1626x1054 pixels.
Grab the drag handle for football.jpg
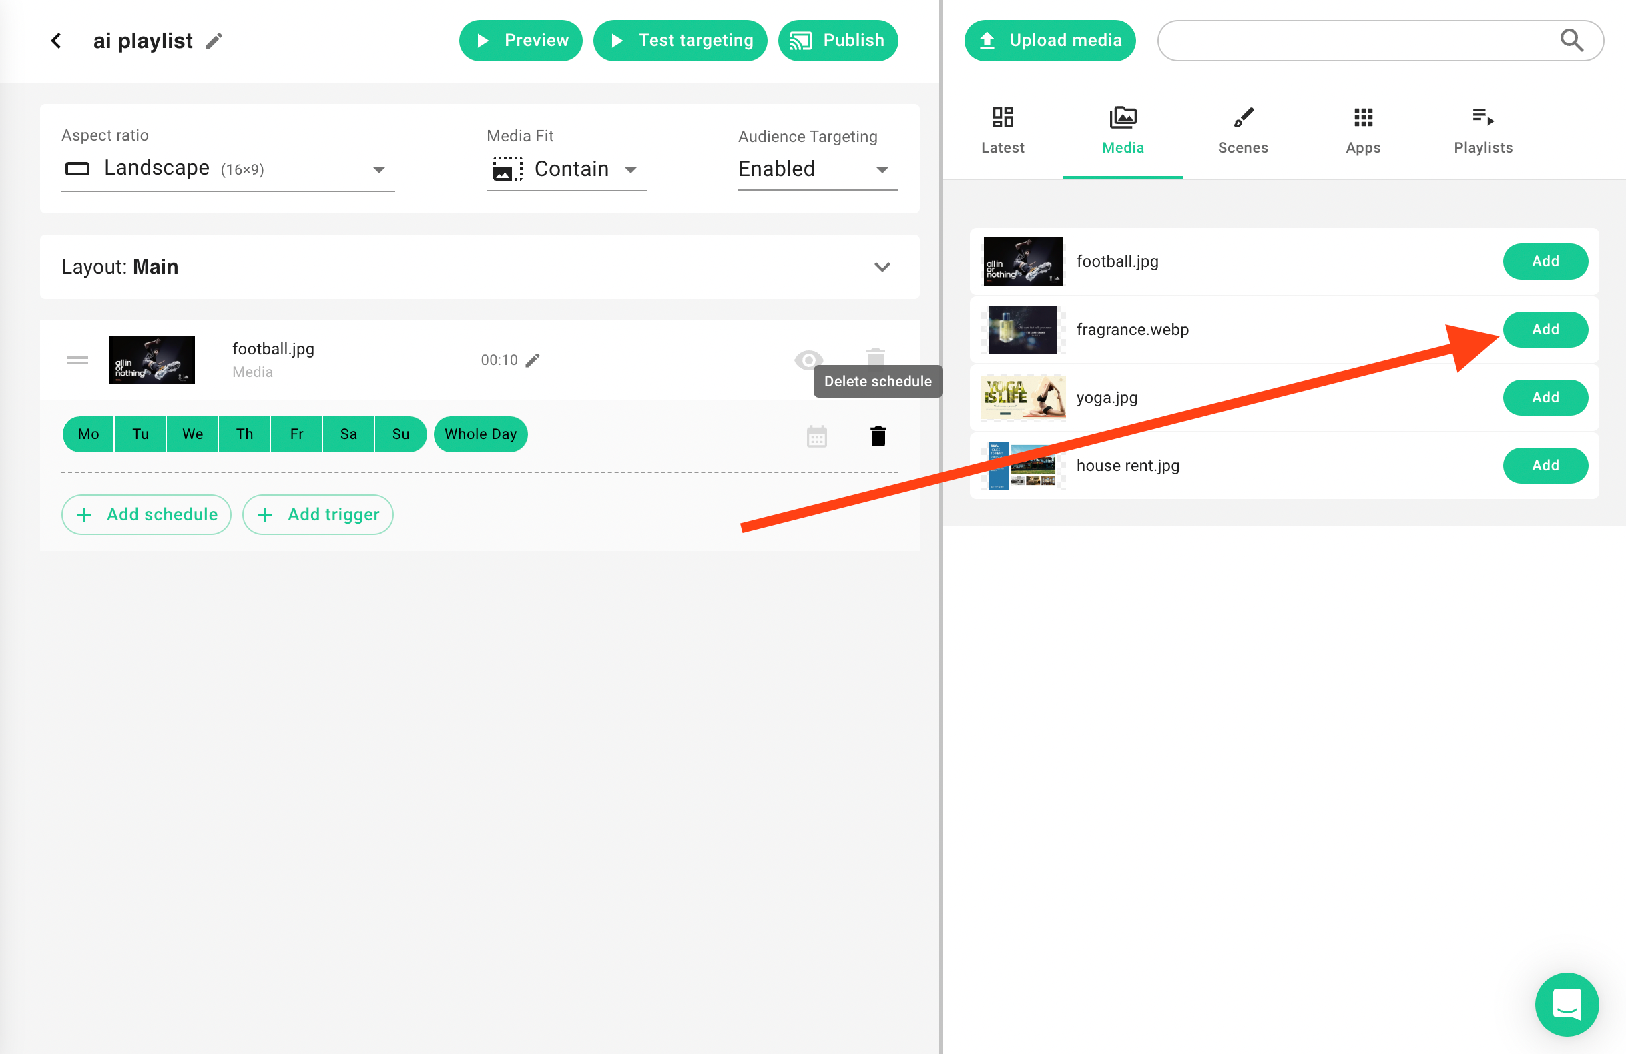[77, 360]
